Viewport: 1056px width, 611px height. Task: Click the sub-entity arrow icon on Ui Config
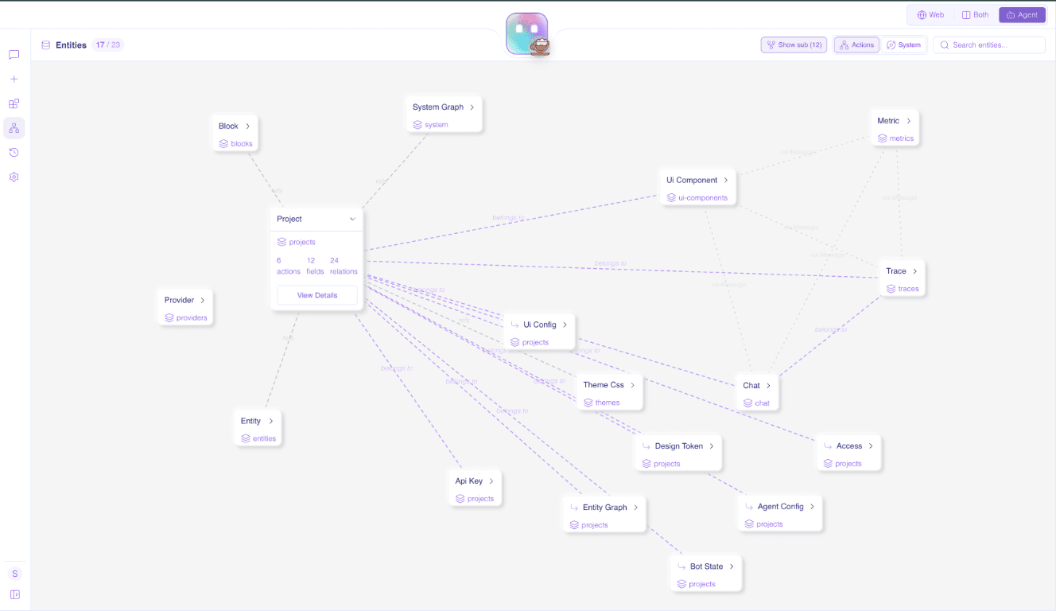(515, 325)
